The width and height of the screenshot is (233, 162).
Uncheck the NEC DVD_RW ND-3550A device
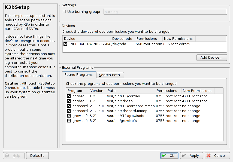pos(65,44)
